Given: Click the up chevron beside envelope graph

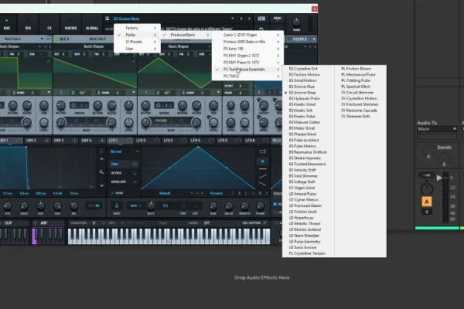Looking at the screenshot, I should (101, 159).
